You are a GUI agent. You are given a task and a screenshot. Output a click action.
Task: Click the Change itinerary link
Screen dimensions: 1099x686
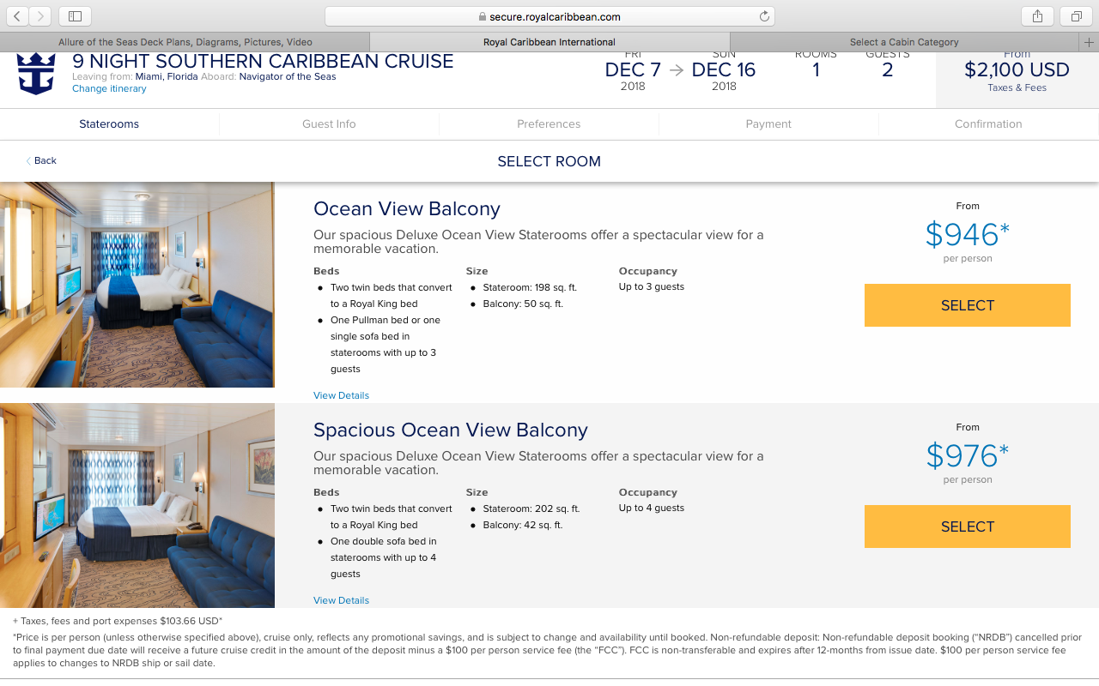coord(109,89)
